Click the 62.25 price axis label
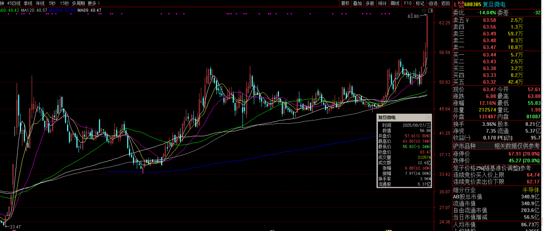The height and width of the screenshot is (231, 543). click(x=444, y=23)
